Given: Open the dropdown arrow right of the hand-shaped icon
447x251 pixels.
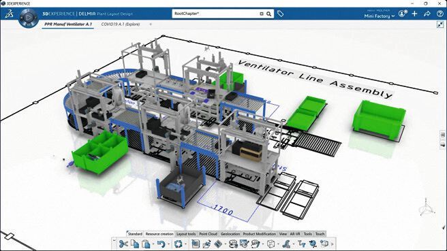Looking at the screenshot, I should pos(262,244).
